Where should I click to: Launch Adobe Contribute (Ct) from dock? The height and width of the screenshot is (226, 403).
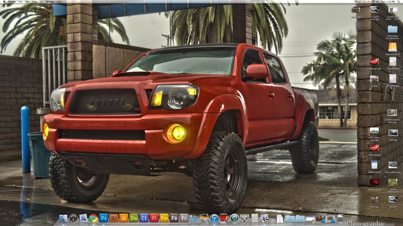144,218
